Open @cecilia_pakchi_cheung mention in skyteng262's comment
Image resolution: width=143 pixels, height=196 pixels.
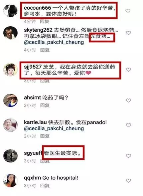pos(54,42)
